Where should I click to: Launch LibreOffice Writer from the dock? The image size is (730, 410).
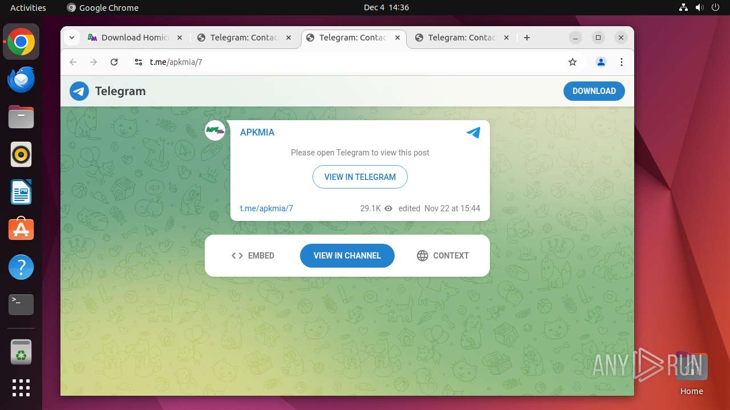(21, 192)
